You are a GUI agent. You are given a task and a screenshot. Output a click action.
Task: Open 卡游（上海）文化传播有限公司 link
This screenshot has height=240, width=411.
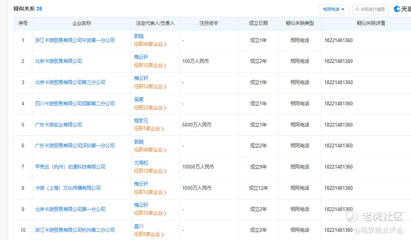click(x=68, y=188)
